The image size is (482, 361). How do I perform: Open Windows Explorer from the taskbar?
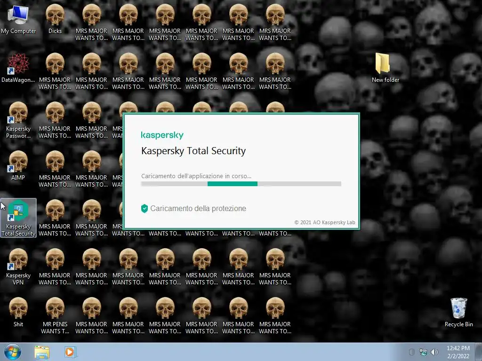(42, 352)
